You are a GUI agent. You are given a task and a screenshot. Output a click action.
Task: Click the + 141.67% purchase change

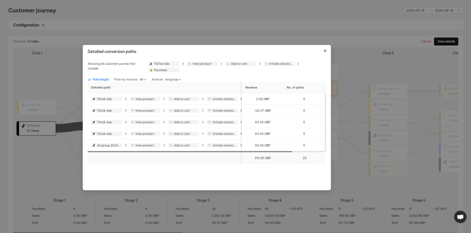coord(296,209)
